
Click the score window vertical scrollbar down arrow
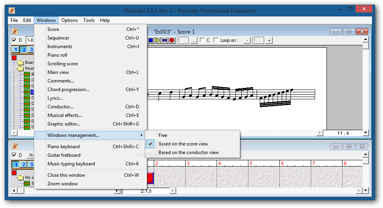(x=365, y=133)
